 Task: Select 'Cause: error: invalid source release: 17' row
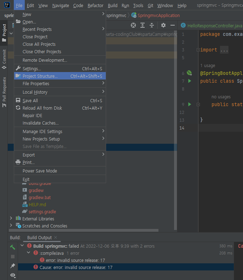click(126, 267)
